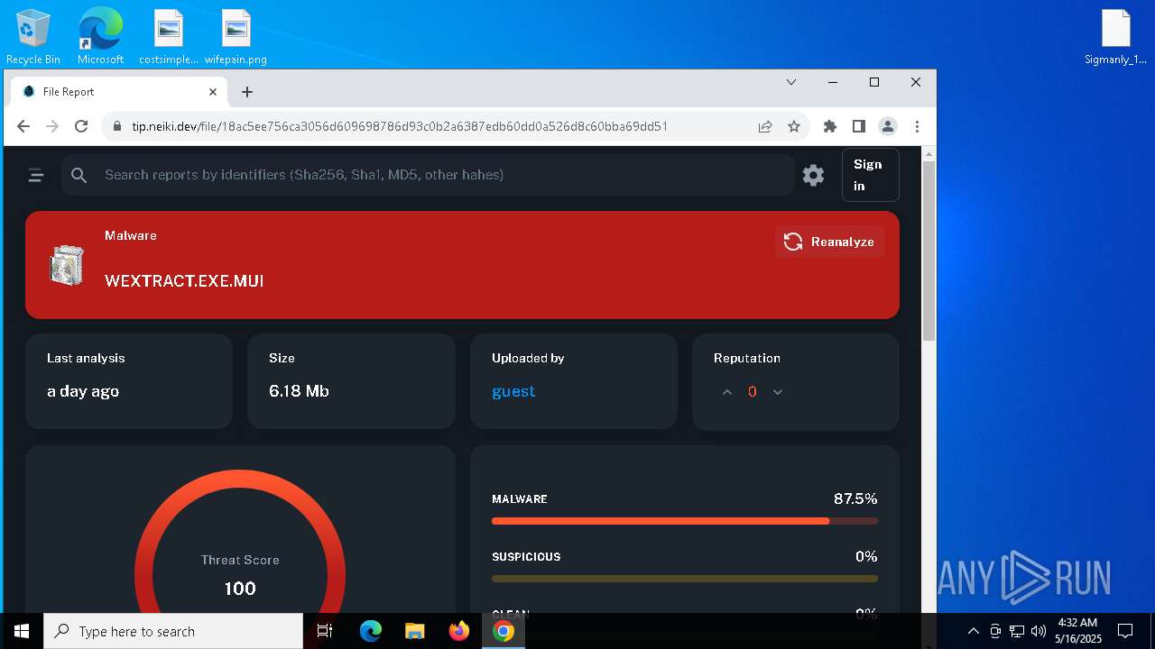Close the File Report tab
The height and width of the screenshot is (649, 1155).
coord(213,92)
